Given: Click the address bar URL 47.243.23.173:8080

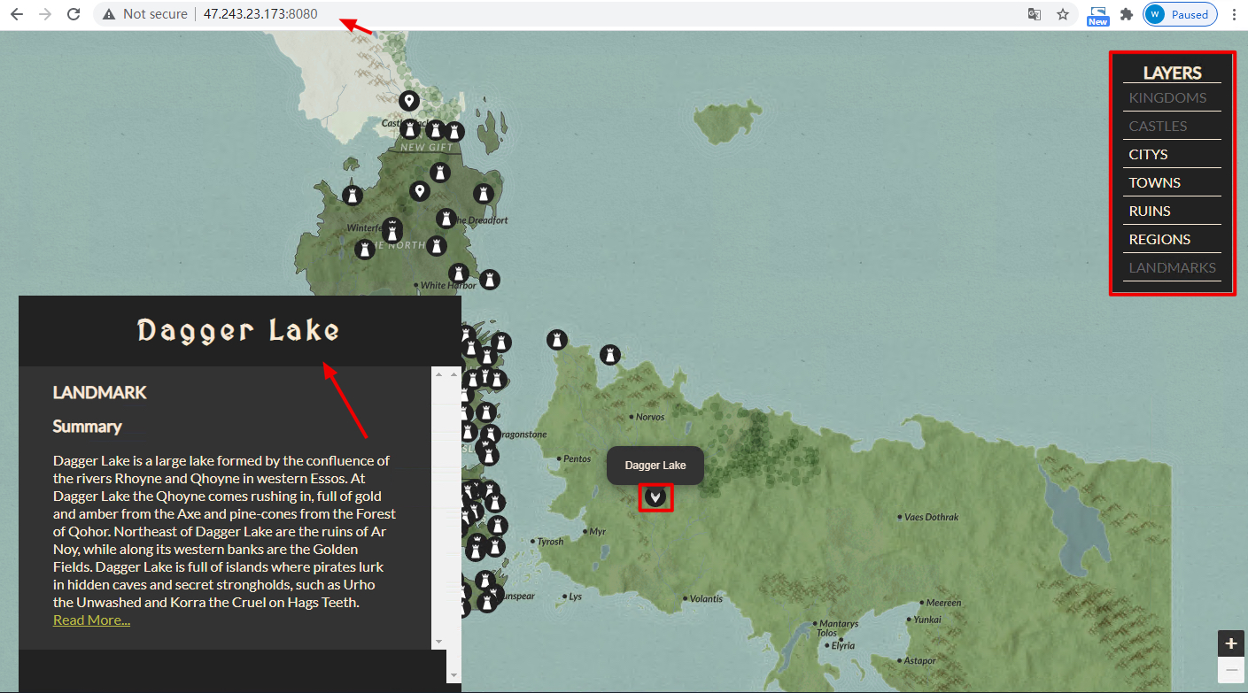Looking at the screenshot, I should pyautogui.click(x=260, y=14).
